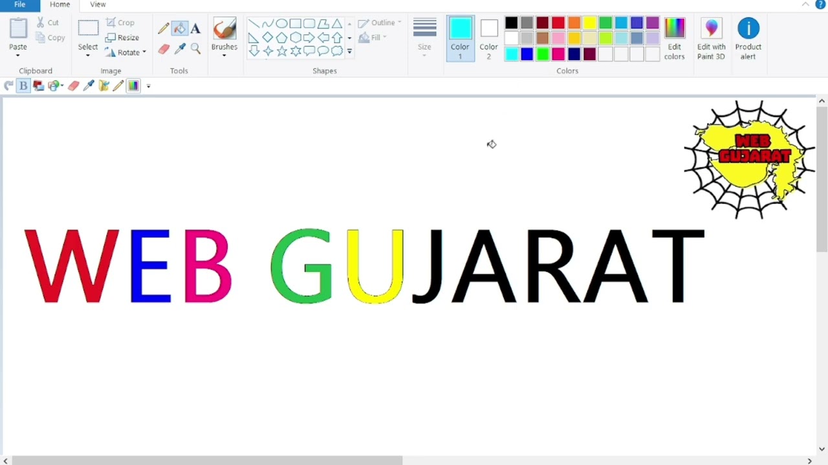
Task: Select the Rectangle shape
Action: (x=296, y=23)
